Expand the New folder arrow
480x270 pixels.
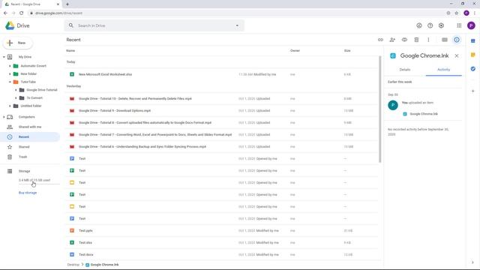coord(10,73)
